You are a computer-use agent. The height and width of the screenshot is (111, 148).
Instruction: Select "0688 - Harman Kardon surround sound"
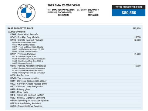[29, 59]
